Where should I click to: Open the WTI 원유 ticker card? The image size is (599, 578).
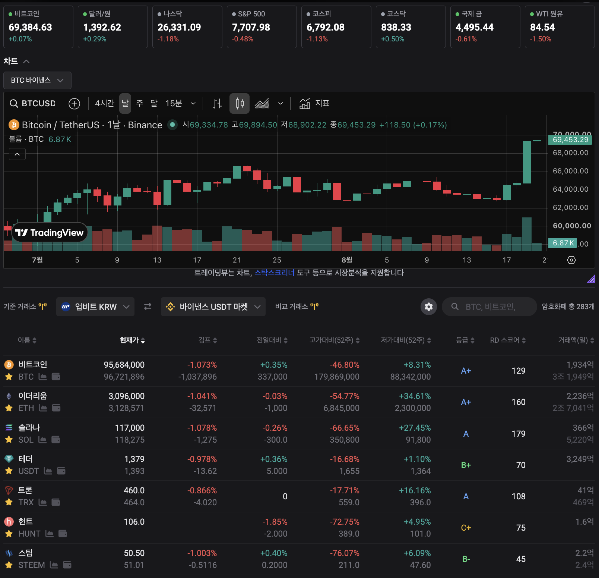coord(560,27)
